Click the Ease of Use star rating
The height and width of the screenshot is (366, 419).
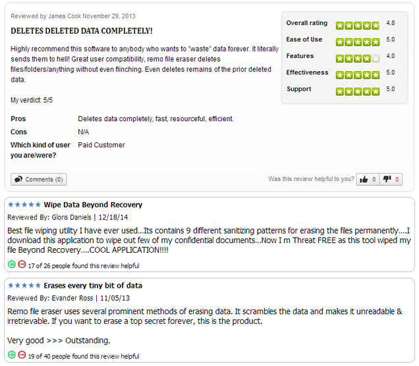pos(358,42)
